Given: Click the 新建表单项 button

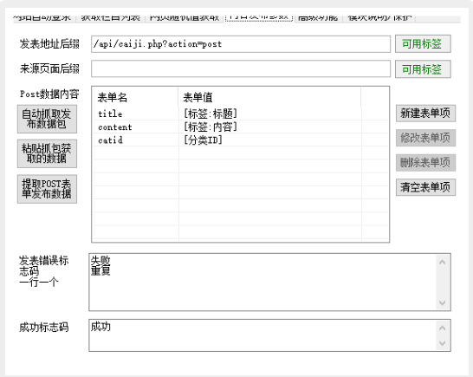Looking at the screenshot, I should (x=425, y=114).
